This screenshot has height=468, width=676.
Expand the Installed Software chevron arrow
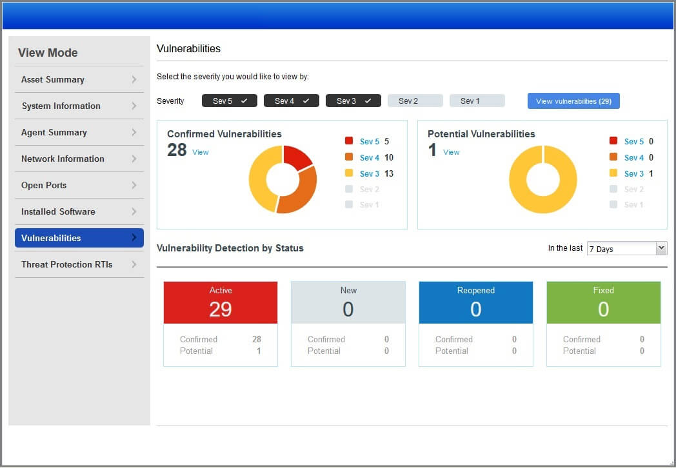point(134,211)
